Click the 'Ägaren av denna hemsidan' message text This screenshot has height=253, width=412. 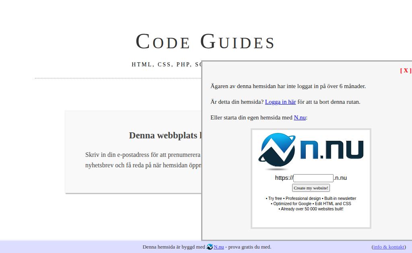288,86
